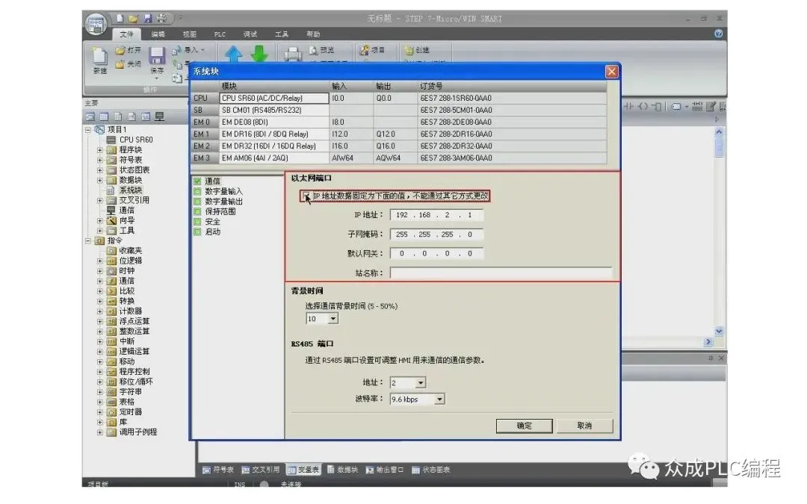The image size is (807, 504).
Task: Open the 文件 ribbon tab
Action: click(126, 34)
